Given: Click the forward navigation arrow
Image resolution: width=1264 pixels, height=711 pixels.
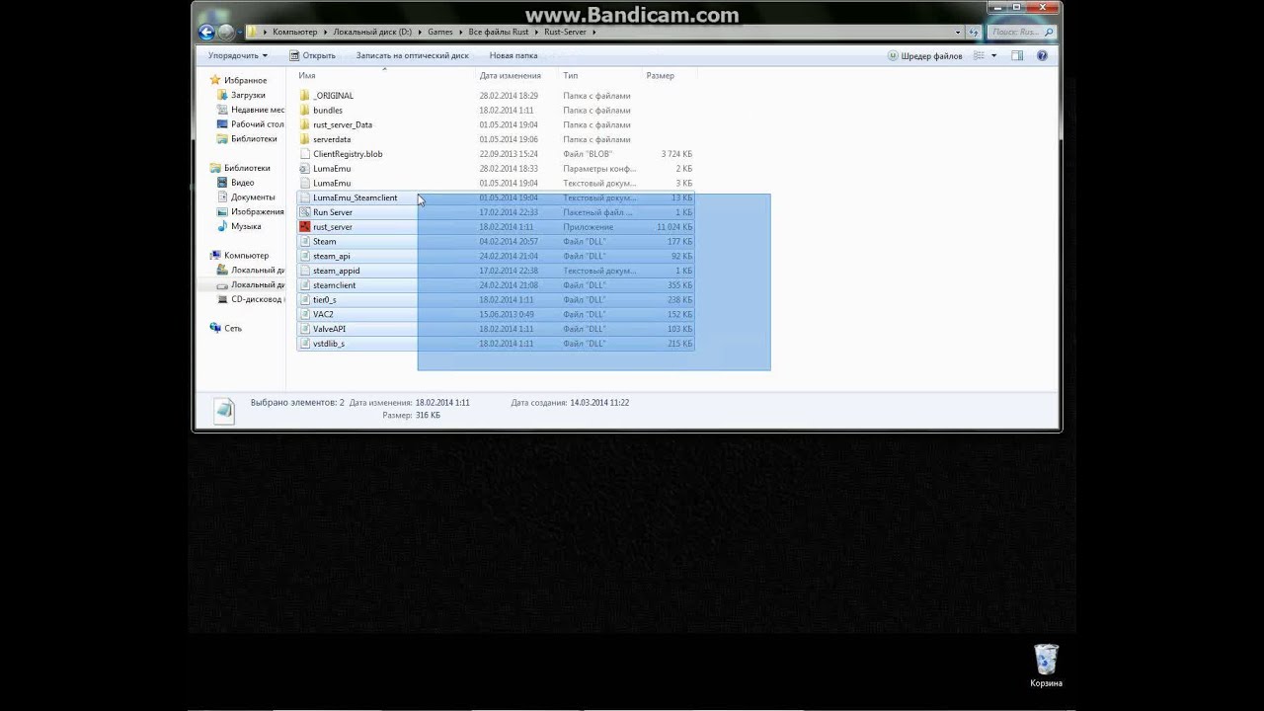Looking at the screenshot, I should click(226, 32).
